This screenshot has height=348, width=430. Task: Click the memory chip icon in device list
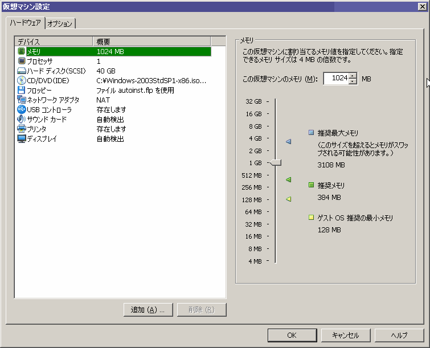[22, 51]
